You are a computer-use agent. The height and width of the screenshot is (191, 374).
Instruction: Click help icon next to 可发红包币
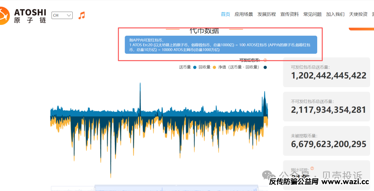tap(265, 60)
